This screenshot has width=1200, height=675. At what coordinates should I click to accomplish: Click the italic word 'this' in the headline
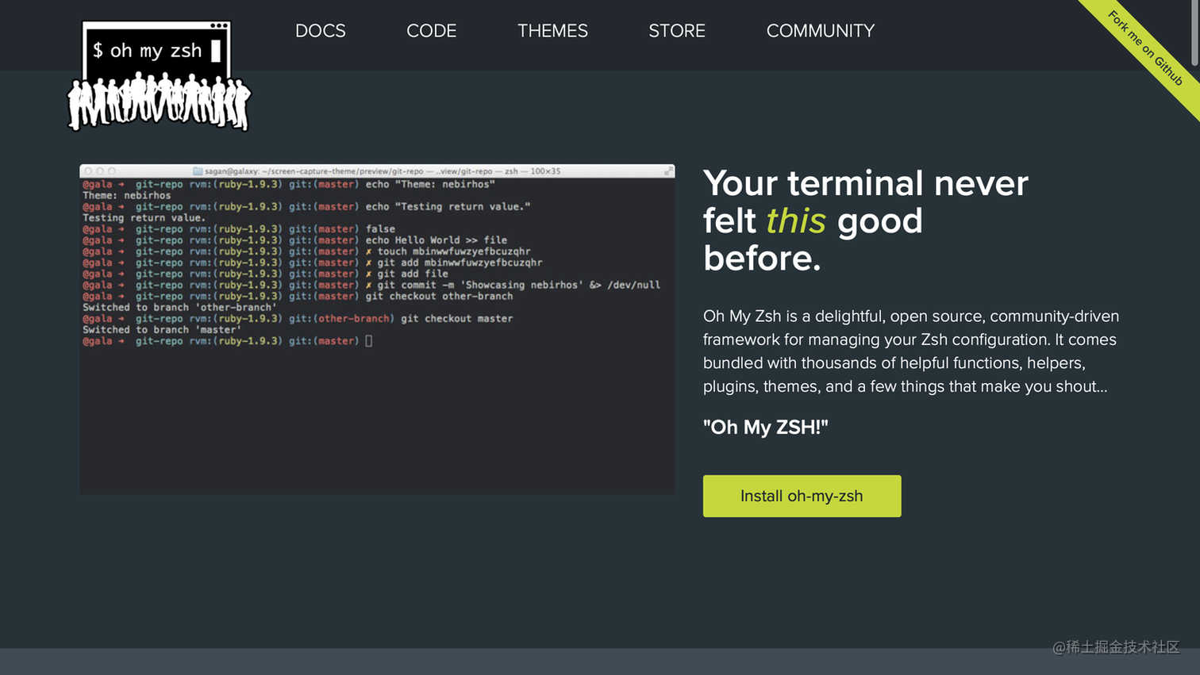click(794, 221)
